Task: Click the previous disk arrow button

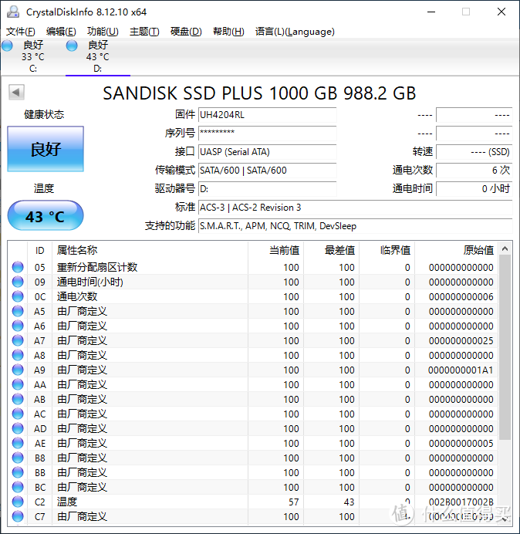Action: click(x=16, y=92)
